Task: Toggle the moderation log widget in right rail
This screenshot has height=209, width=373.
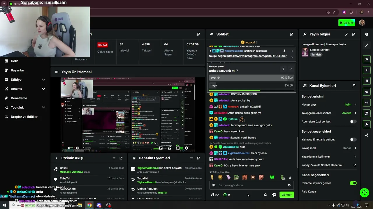Action: (x=367, y=81)
